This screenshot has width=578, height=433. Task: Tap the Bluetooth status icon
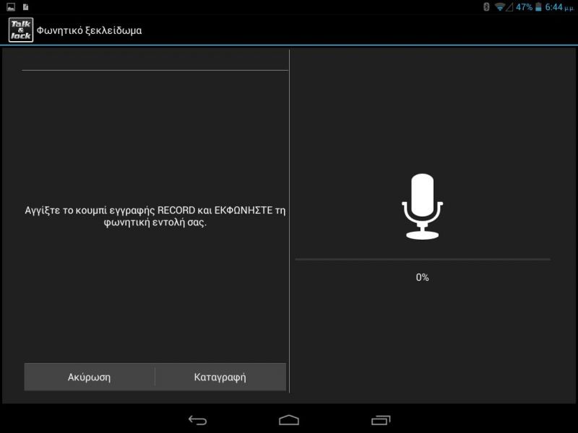486,6
